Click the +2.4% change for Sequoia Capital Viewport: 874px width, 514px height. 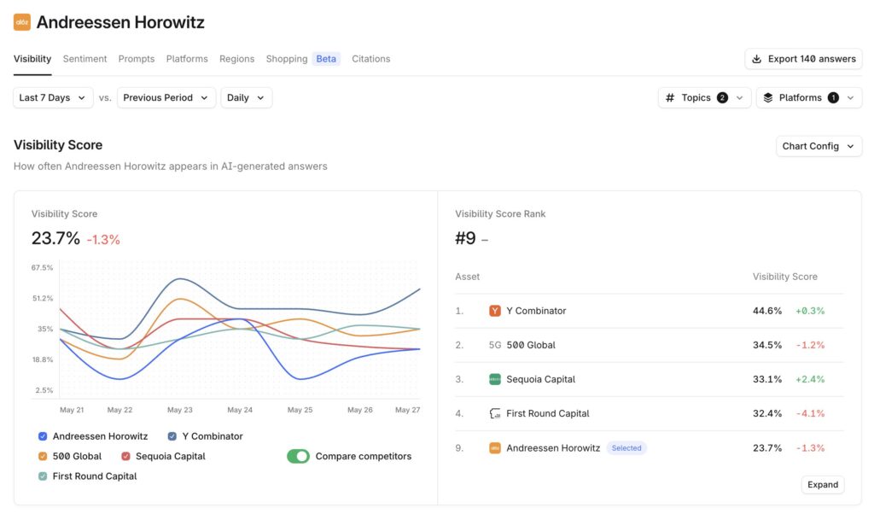click(x=810, y=379)
